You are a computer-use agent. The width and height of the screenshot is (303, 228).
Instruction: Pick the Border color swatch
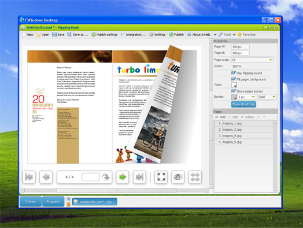tap(234, 97)
